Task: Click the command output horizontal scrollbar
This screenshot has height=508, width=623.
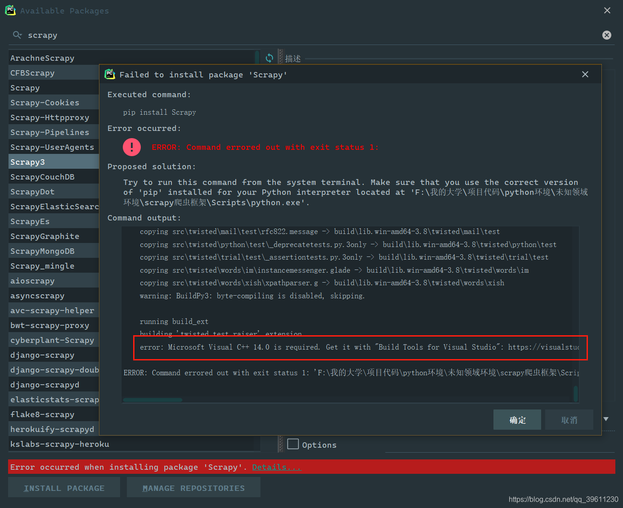Action: 153,400
